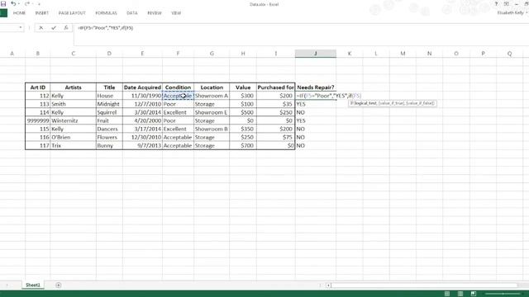
Task: Click the 'Showroom A' location cell
Action: 212,96
